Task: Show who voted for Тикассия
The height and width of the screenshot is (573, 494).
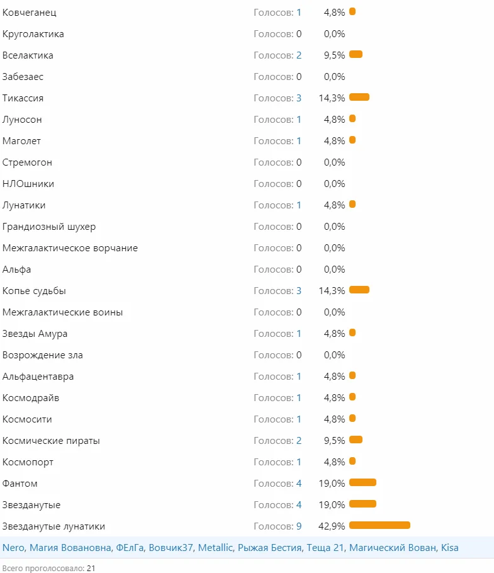Action: [299, 98]
